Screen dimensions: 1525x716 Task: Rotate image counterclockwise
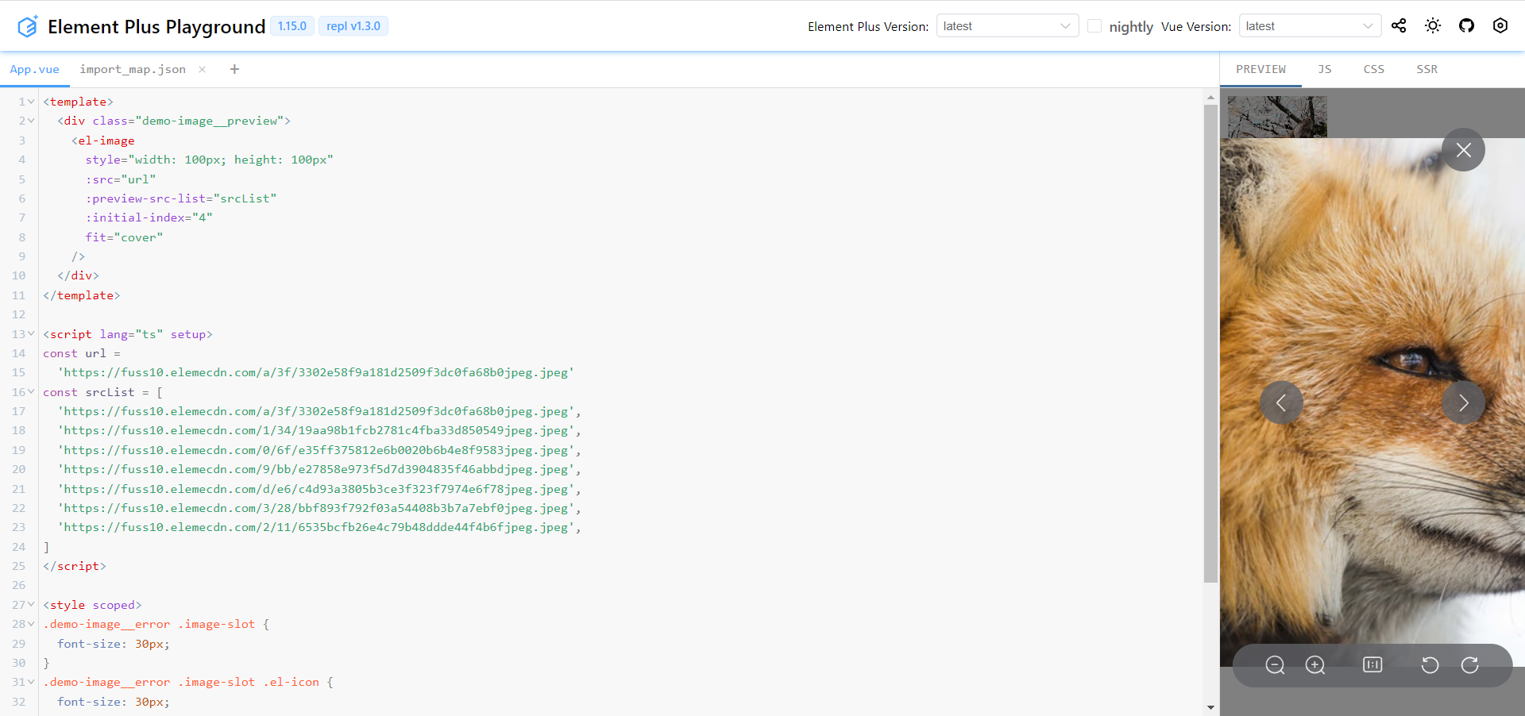[x=1430, y=665]
